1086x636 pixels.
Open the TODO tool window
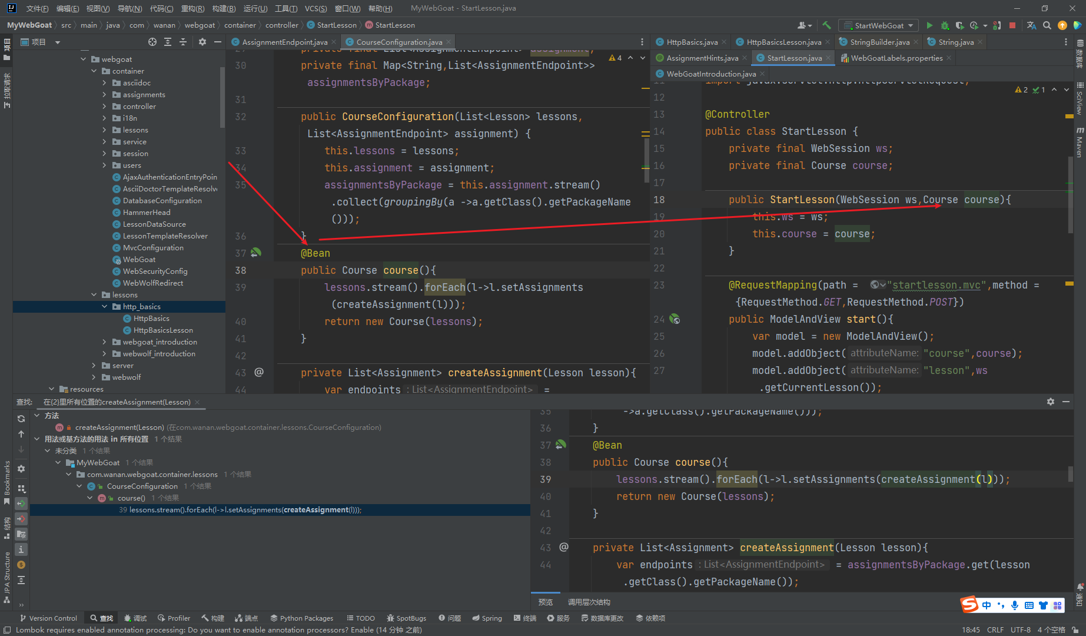pyautogui.click(x=361, y=618)
